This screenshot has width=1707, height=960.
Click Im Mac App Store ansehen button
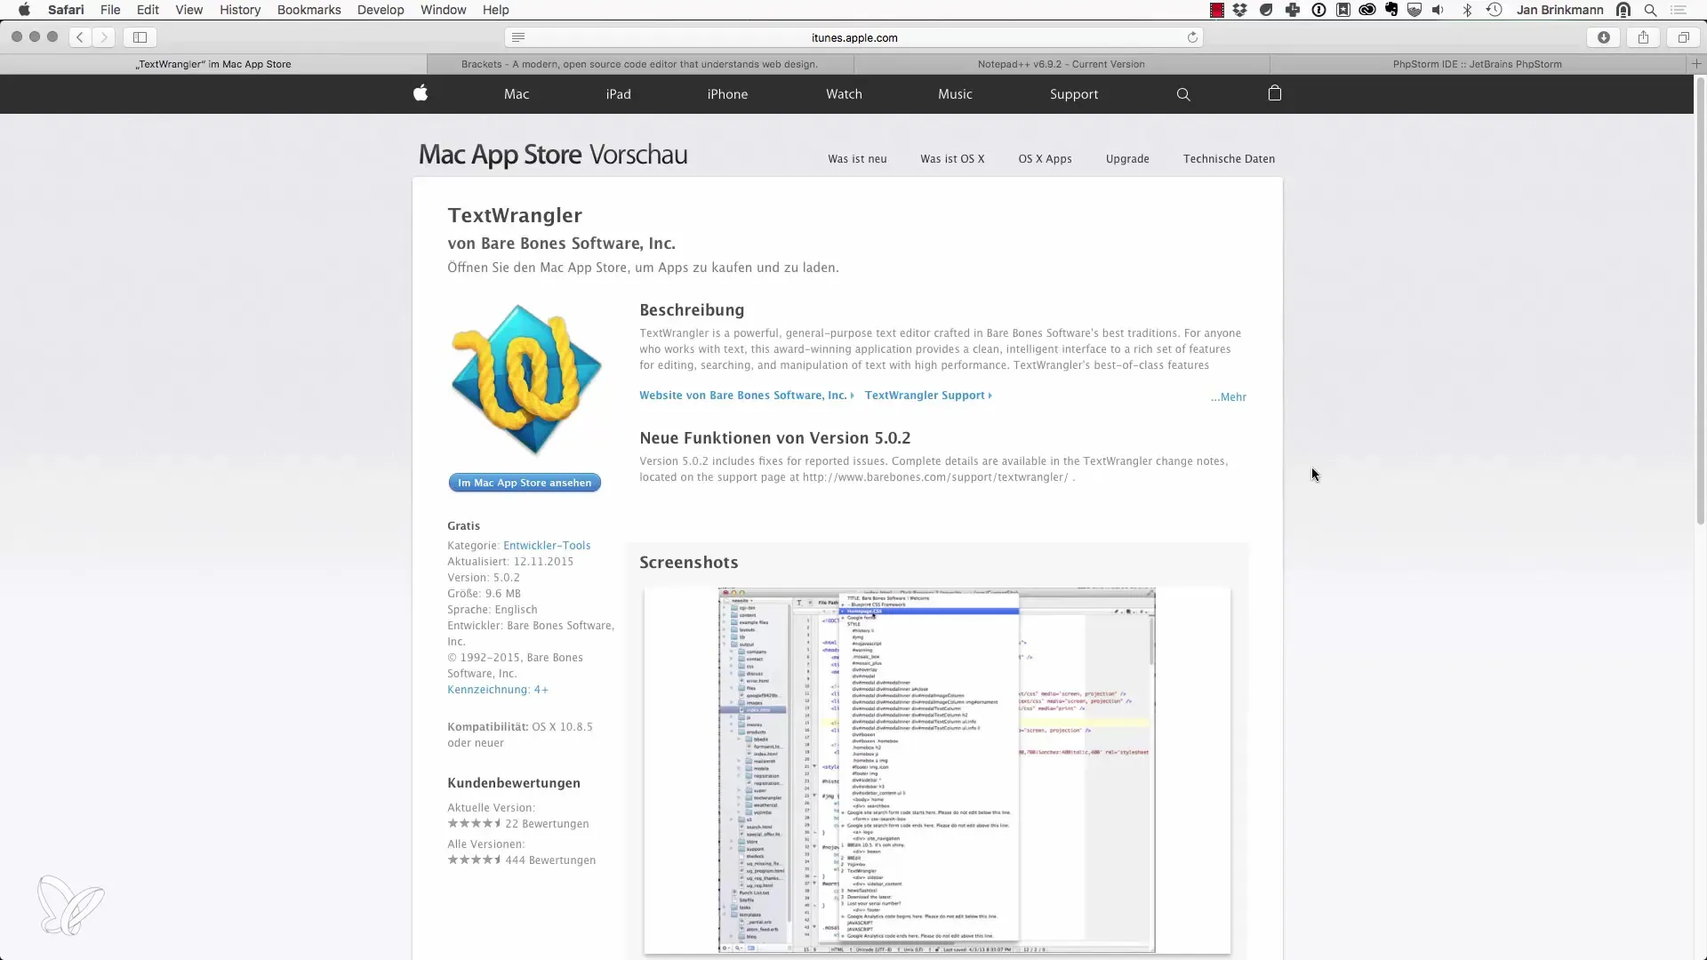[x=525, y=483]
